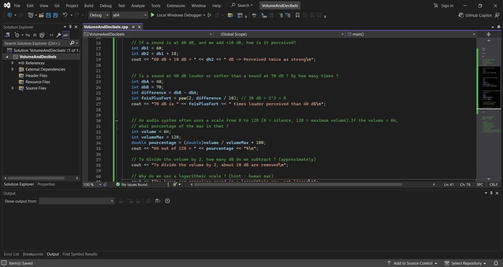Open the Analyze menu
This screenshot has width=503, height=267.
click(x=138, y=6)
